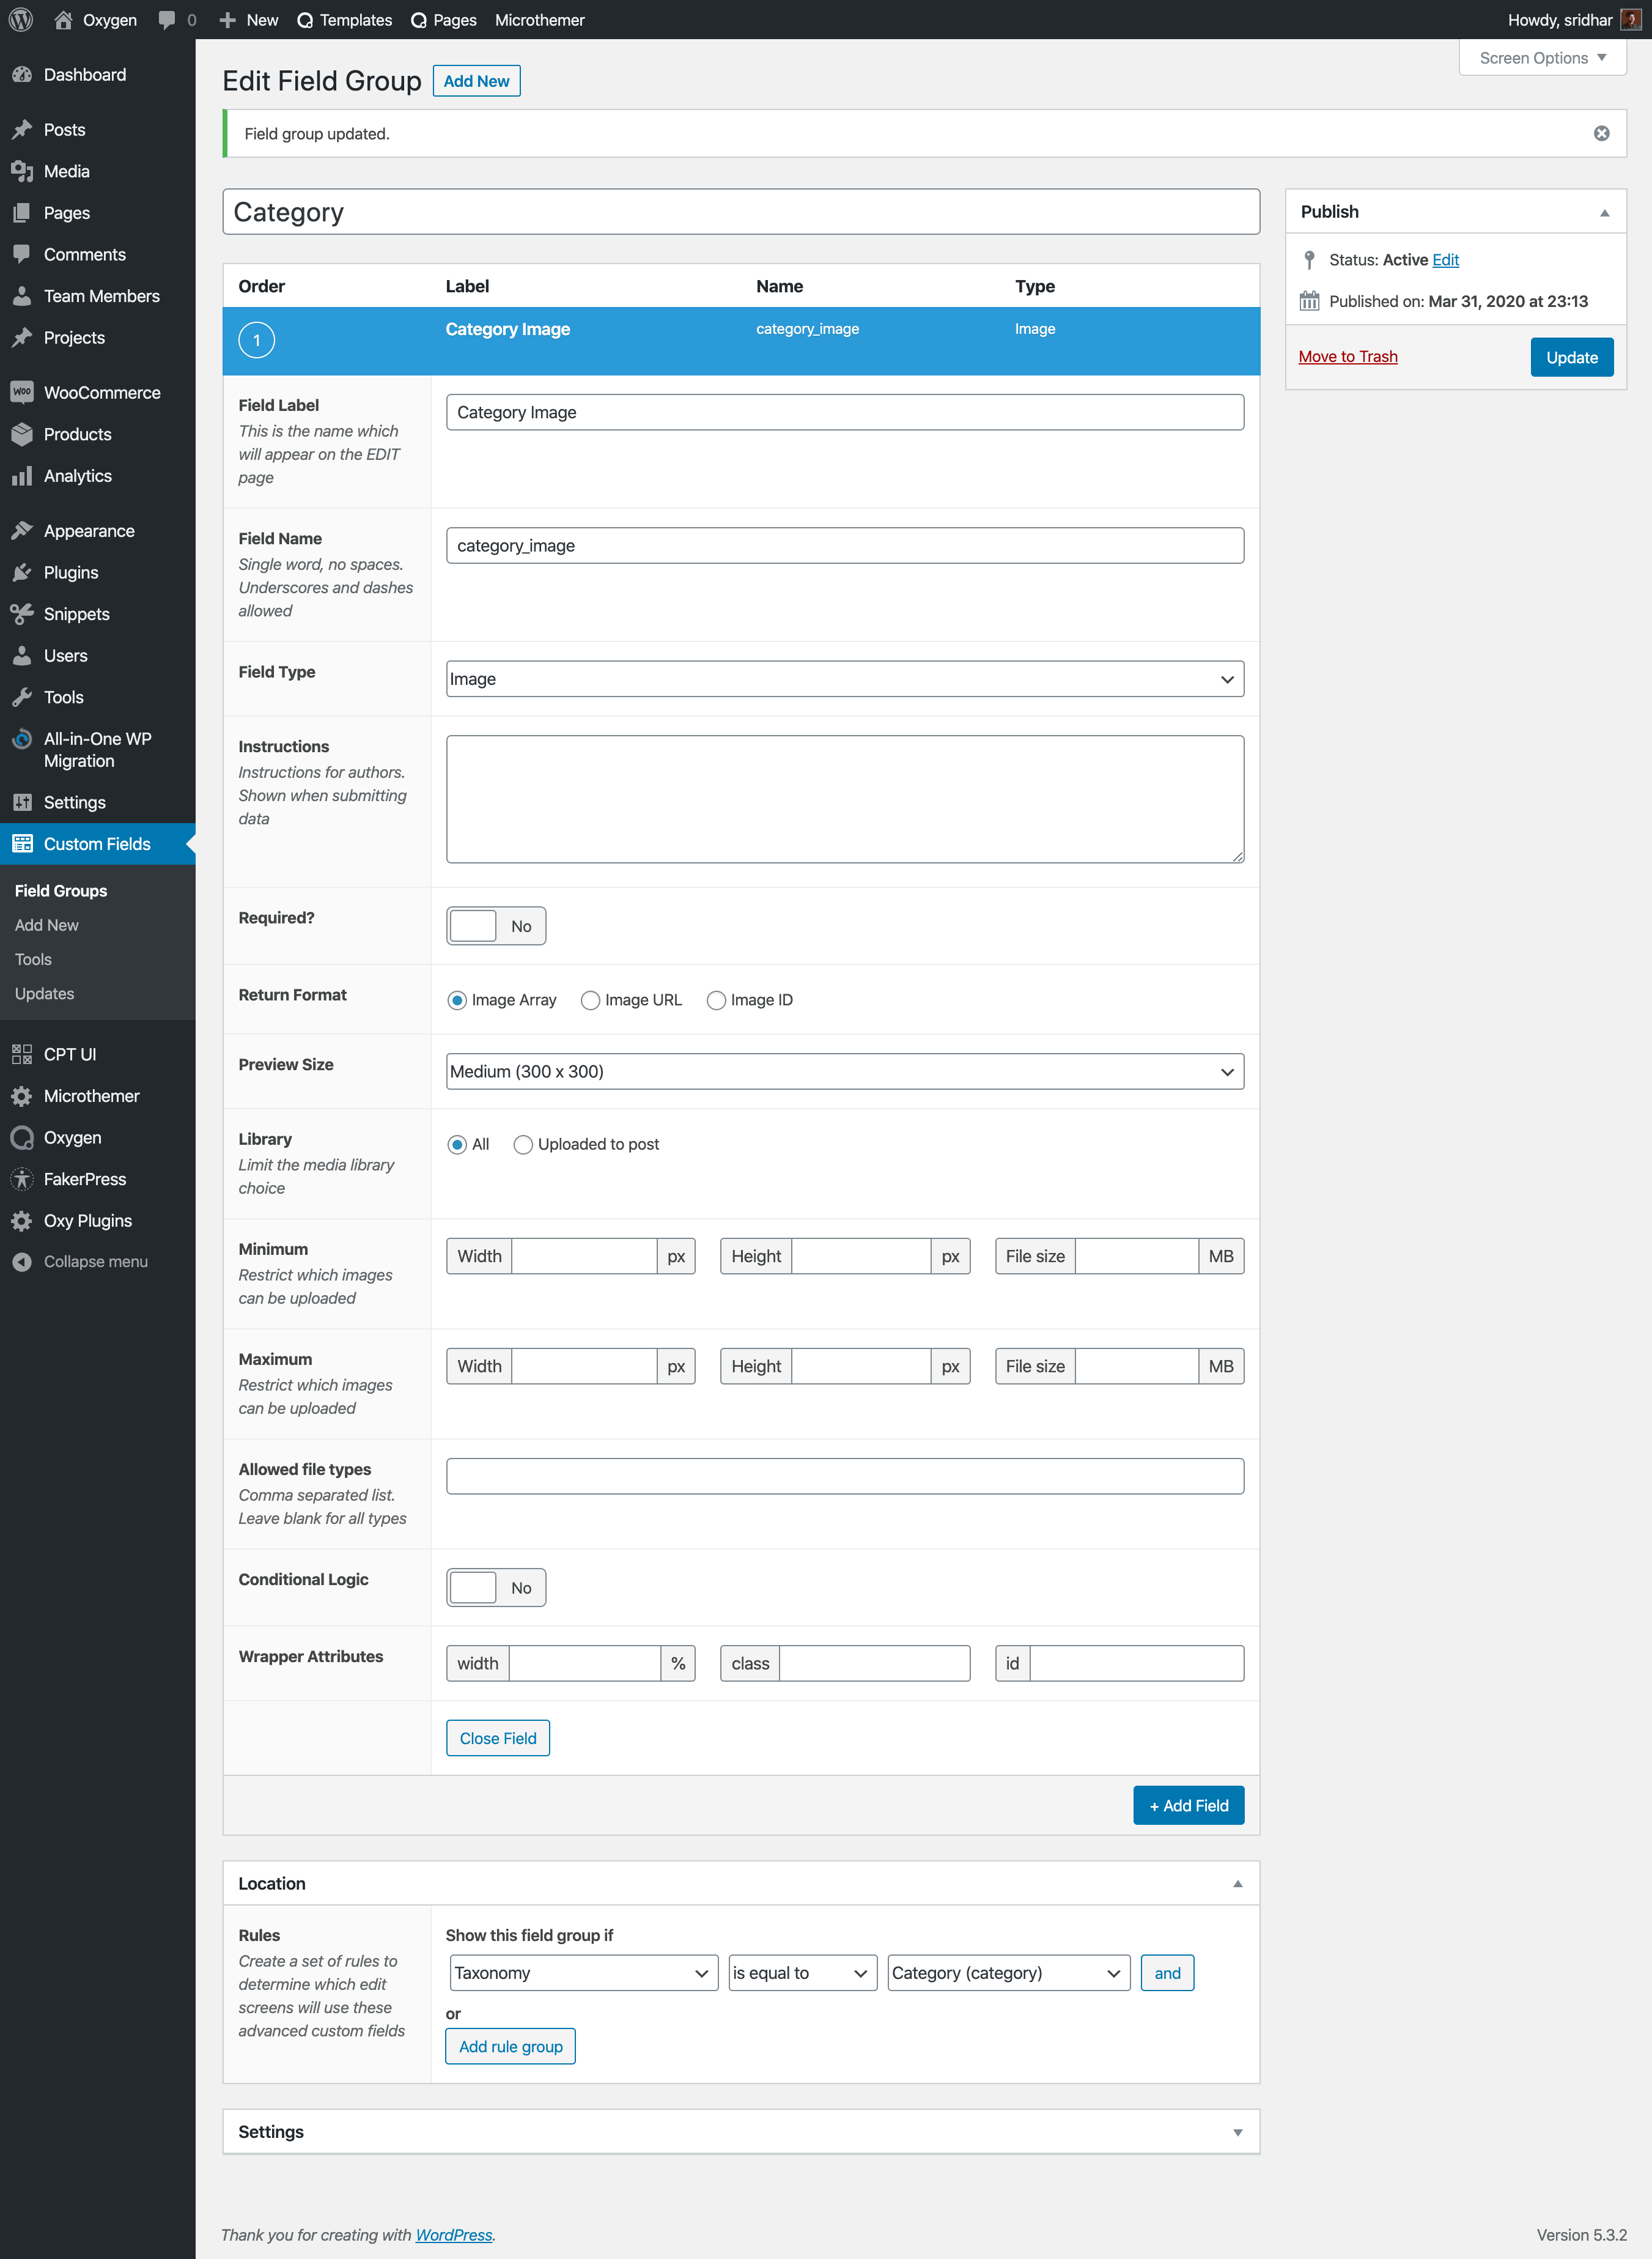Open Updates submenu item
This screenshot has height=2259, width=1652.
coord(44,994)
